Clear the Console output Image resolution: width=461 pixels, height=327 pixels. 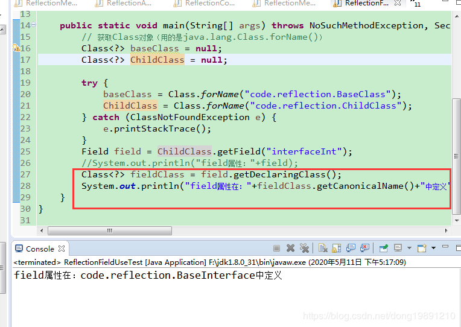click(323, 248)
